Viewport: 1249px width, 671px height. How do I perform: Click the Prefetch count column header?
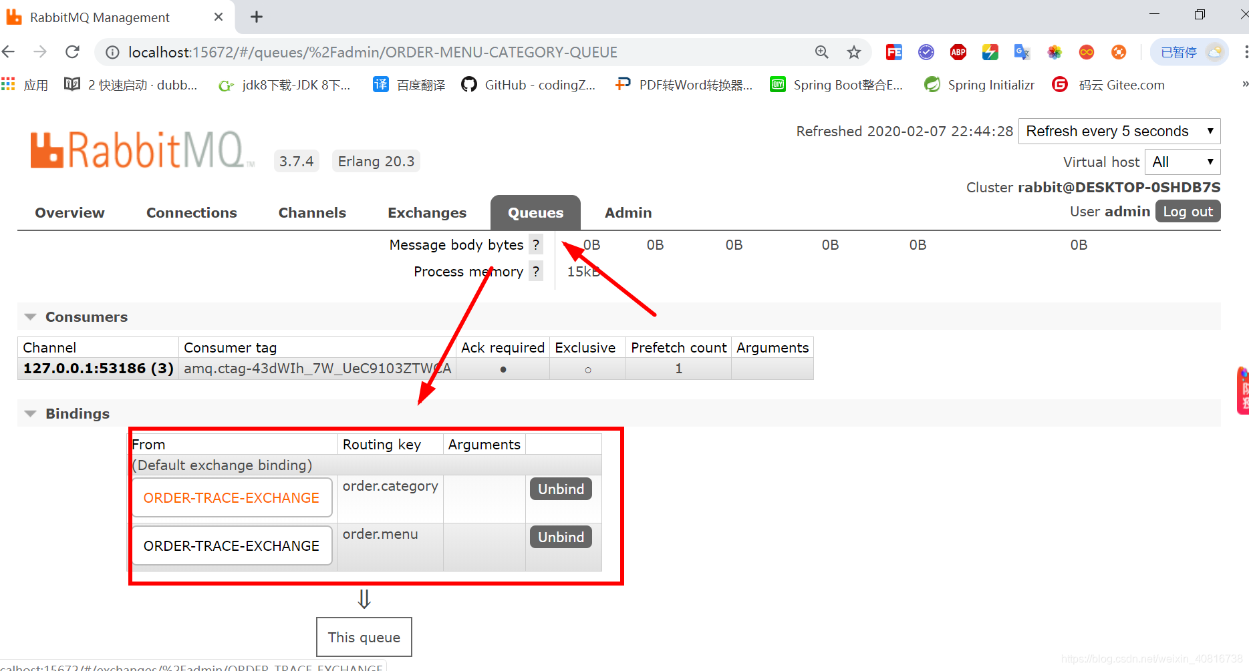coord(678,347)
